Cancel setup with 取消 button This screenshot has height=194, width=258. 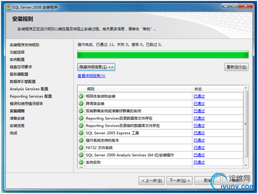(207, 181)
